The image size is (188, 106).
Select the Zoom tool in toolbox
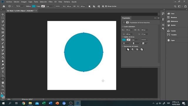tap(3, 86)
